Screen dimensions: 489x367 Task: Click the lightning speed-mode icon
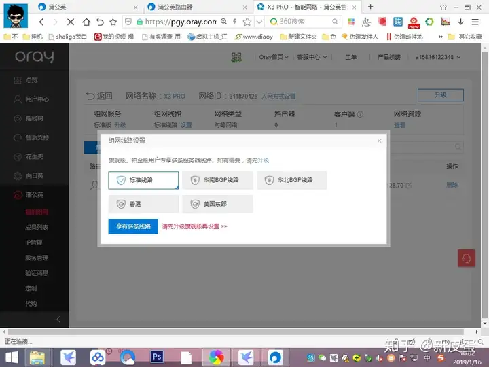point(235,22)
